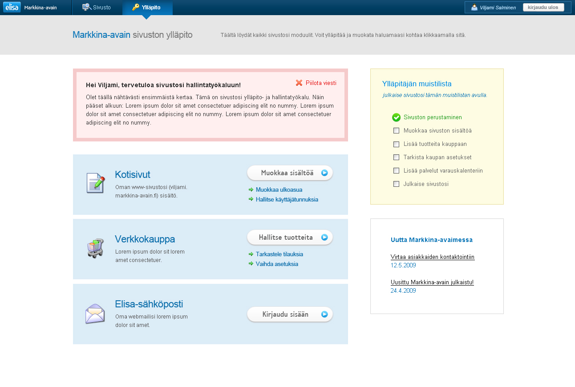Mark the Julkaise sivustosi checkbox
This screenshot has width=575, height=387.
tap(396, 184)
